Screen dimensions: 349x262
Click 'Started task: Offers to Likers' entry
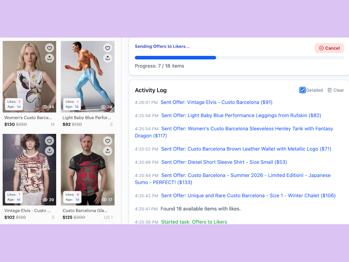(194, 222)
